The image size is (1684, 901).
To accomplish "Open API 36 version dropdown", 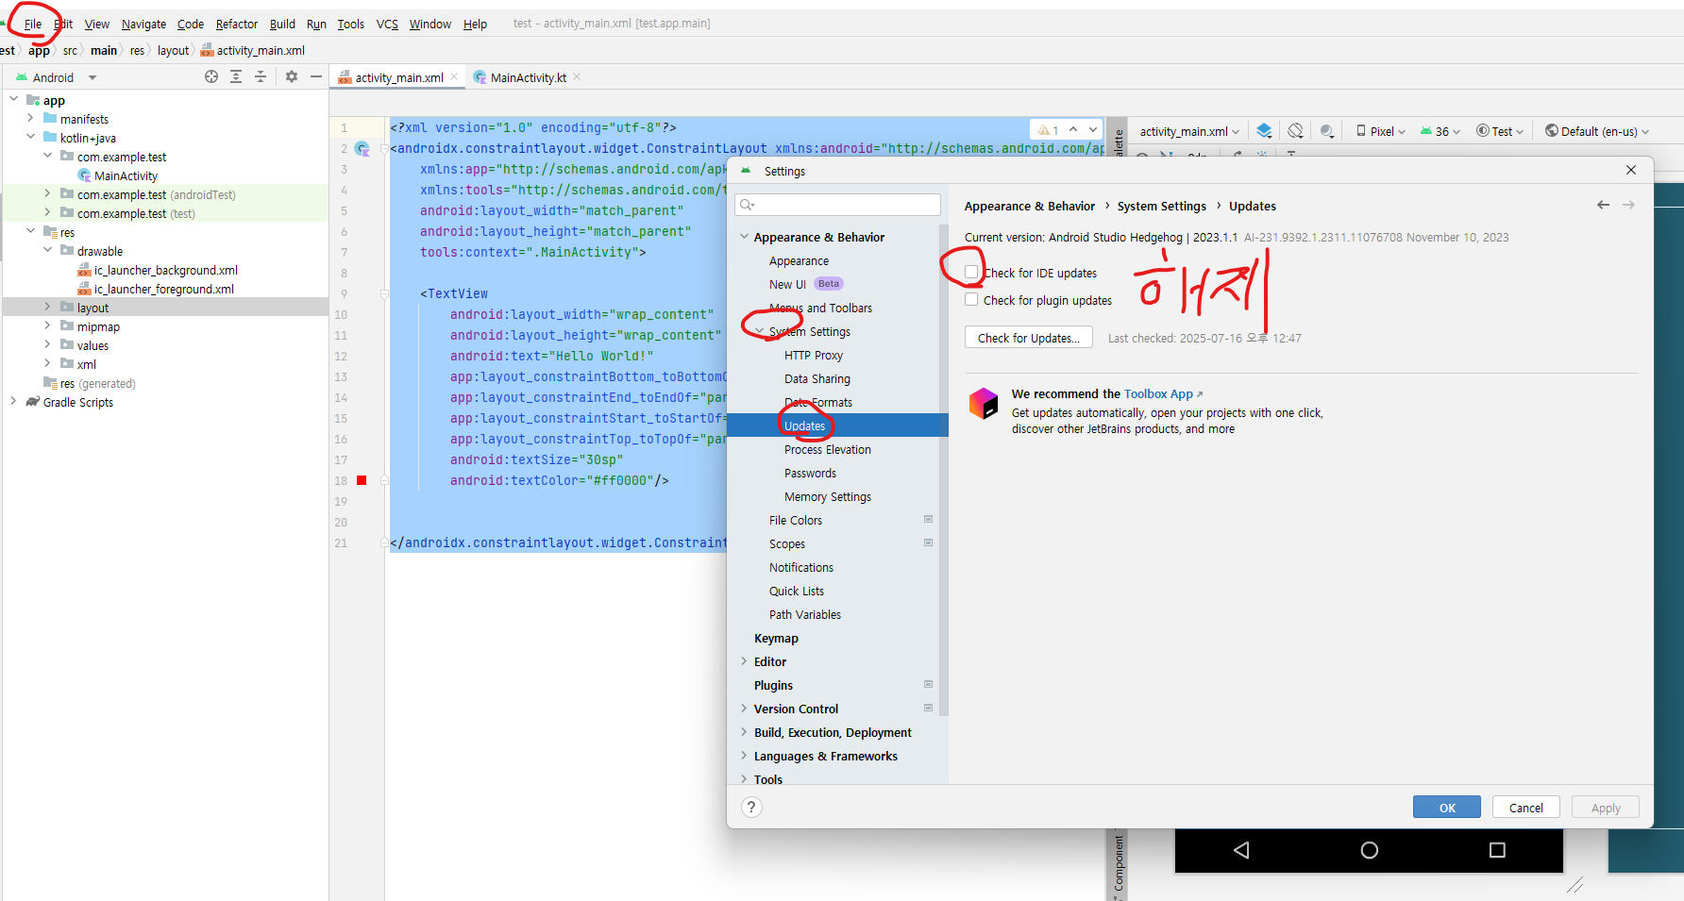I will pos(1440,131).
